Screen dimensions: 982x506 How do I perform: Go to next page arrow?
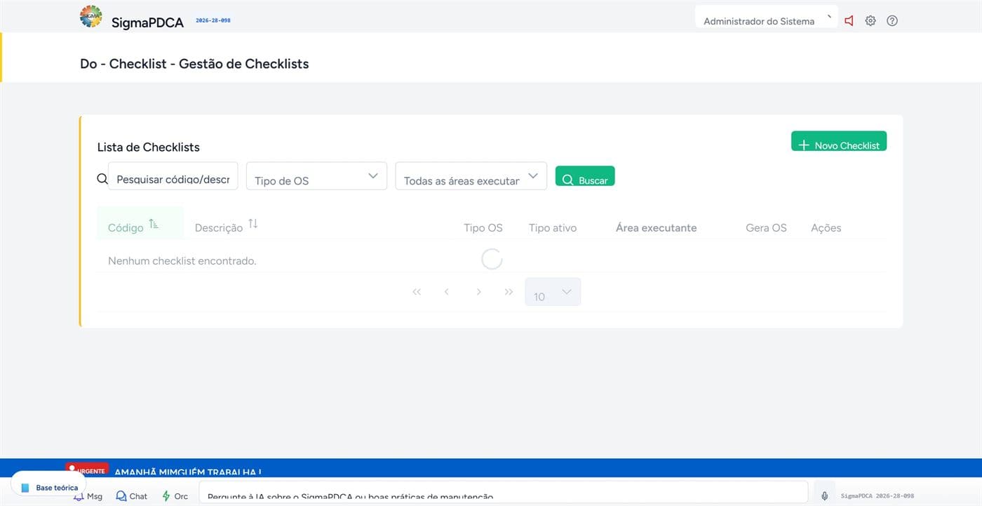478,292
